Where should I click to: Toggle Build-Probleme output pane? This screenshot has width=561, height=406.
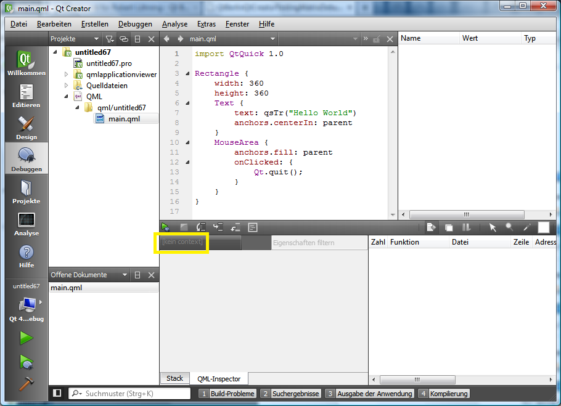click(x=227, y=393)
